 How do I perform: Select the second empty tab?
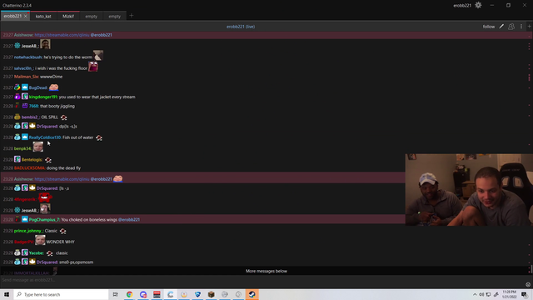[x=115, y=16]
